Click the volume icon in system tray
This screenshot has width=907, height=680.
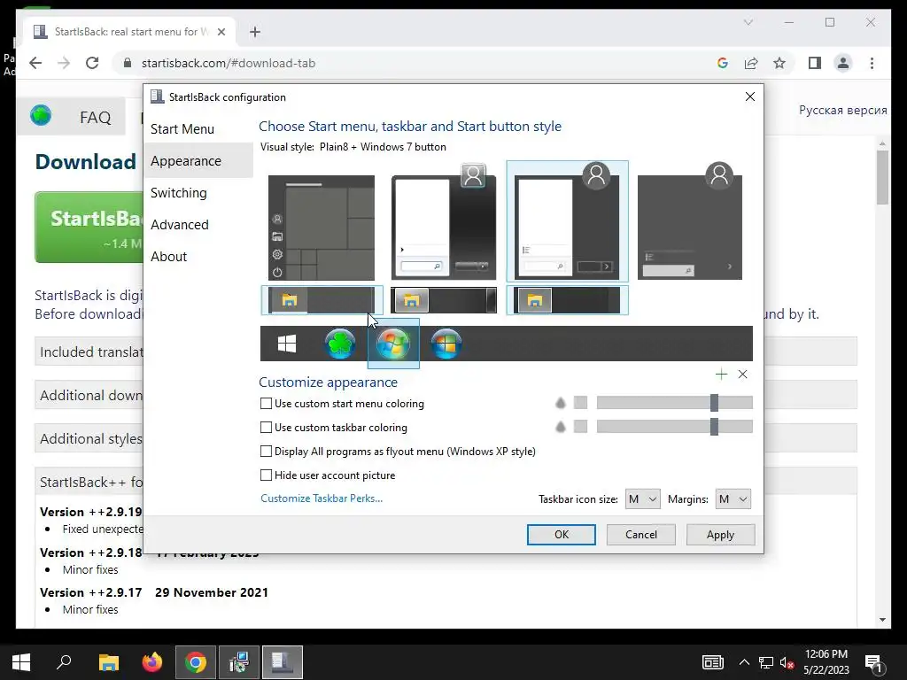787,662
